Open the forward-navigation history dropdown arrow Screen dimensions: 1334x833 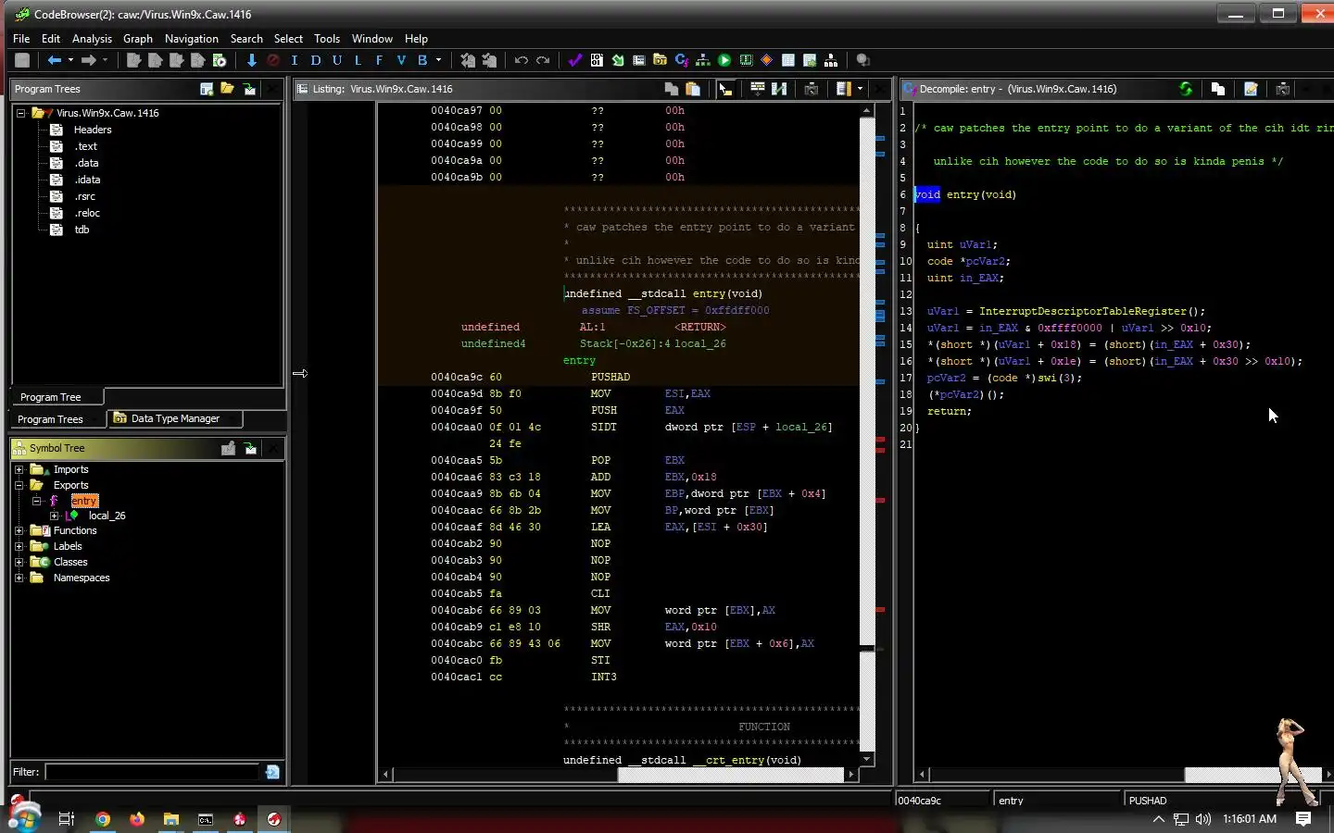click(x=105, y=60)
